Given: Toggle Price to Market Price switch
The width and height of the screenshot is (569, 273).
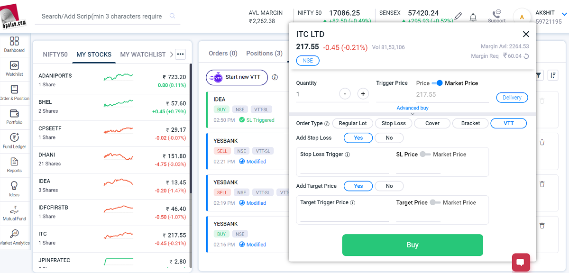Looking at the screenshot, I should pos(437,83).
